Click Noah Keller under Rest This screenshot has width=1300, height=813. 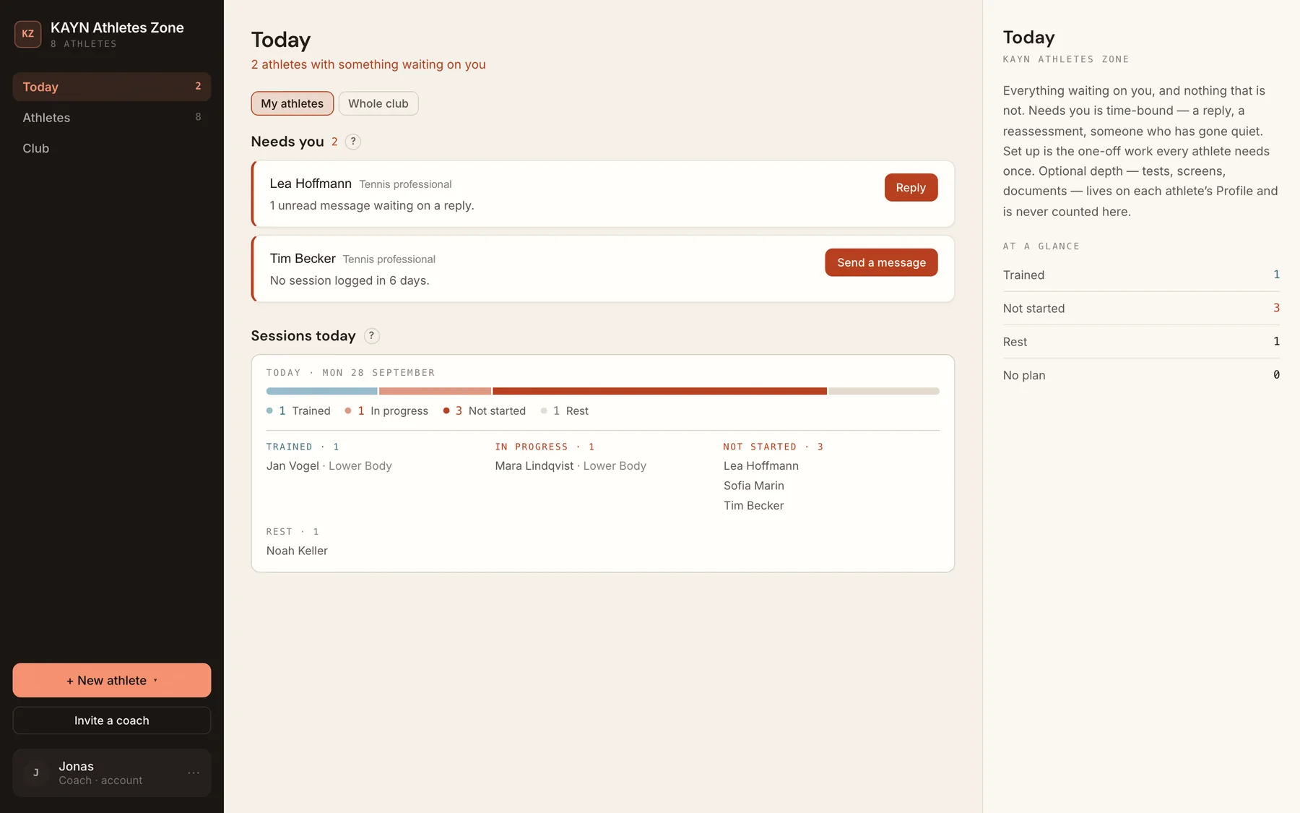[297, 551]
